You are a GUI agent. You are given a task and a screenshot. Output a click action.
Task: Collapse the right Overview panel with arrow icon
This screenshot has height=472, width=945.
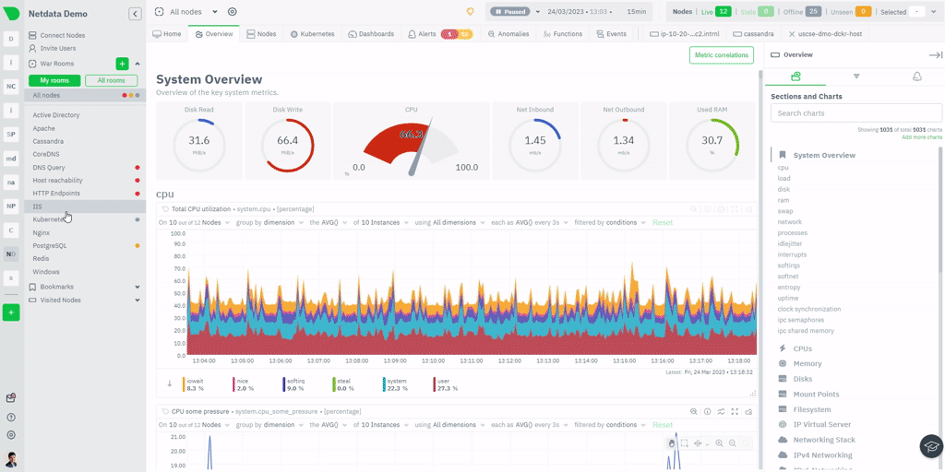[935, 55]
